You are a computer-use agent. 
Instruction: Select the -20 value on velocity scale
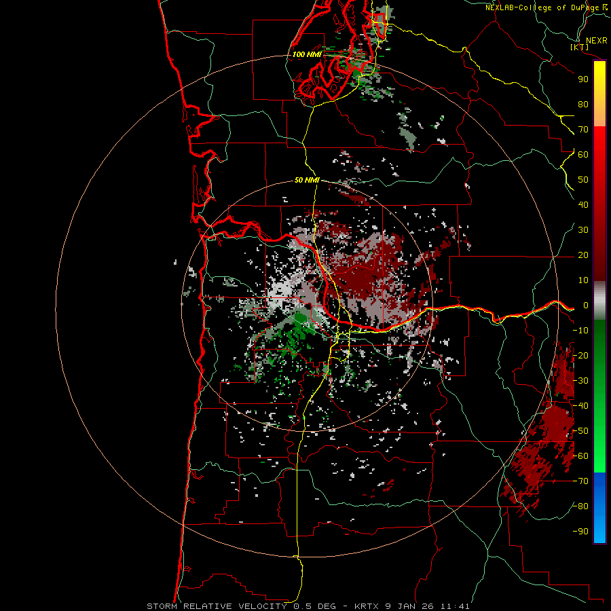pos(580,356)
